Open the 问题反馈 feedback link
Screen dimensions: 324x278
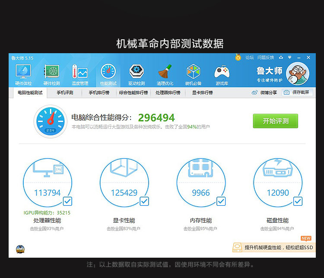(266, 58)
